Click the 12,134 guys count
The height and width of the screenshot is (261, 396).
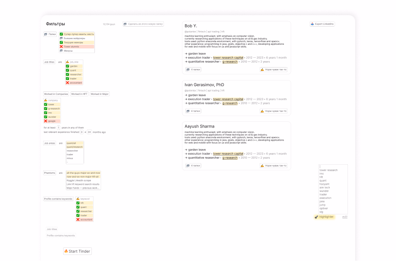coord(109,24)
